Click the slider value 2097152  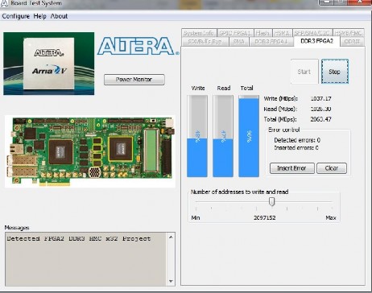265,217
